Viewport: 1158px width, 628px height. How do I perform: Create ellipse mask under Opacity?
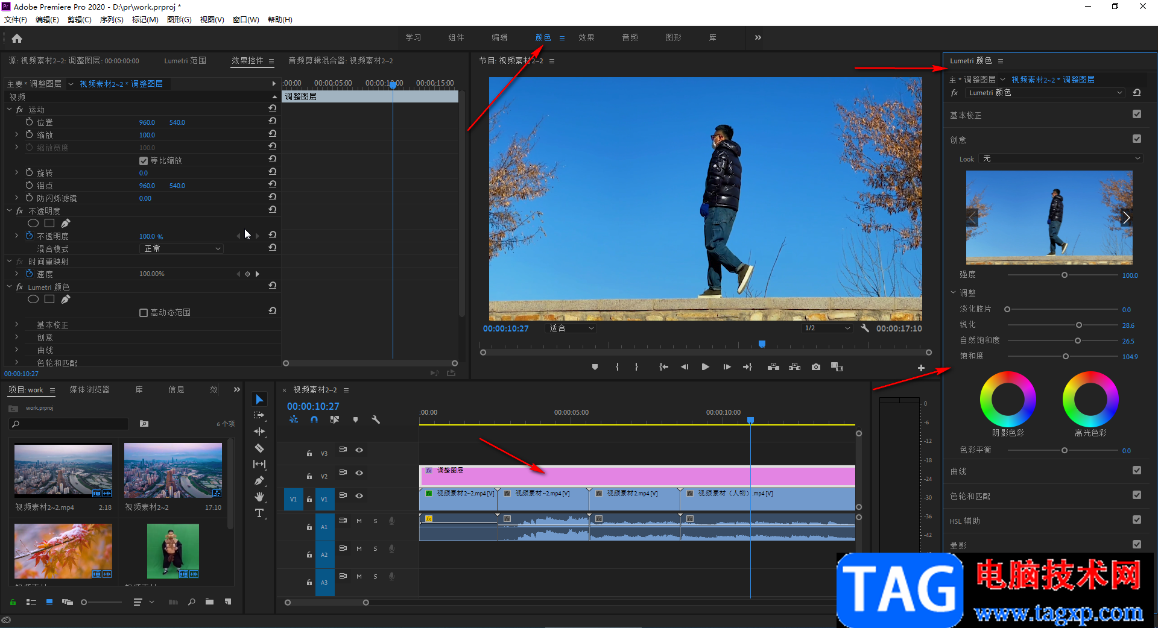tap(33, 224)
